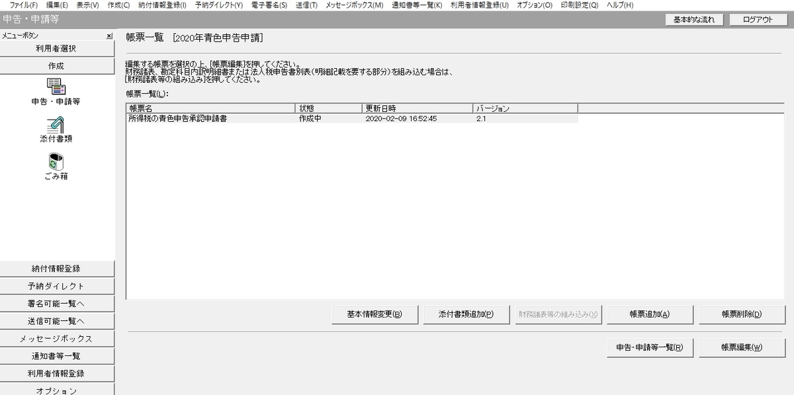The height and width of the screenshot is (395, 794).
Task: Go to 署名可能一覧へ in sidebar
Action: point(56,304)
